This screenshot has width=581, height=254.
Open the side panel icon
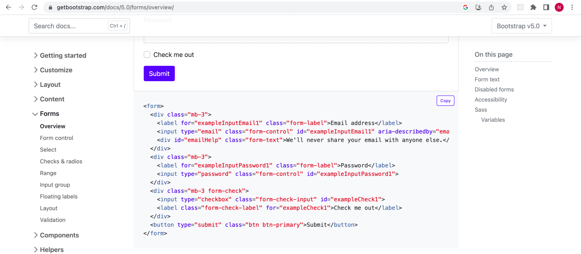(x=546, y=7)
